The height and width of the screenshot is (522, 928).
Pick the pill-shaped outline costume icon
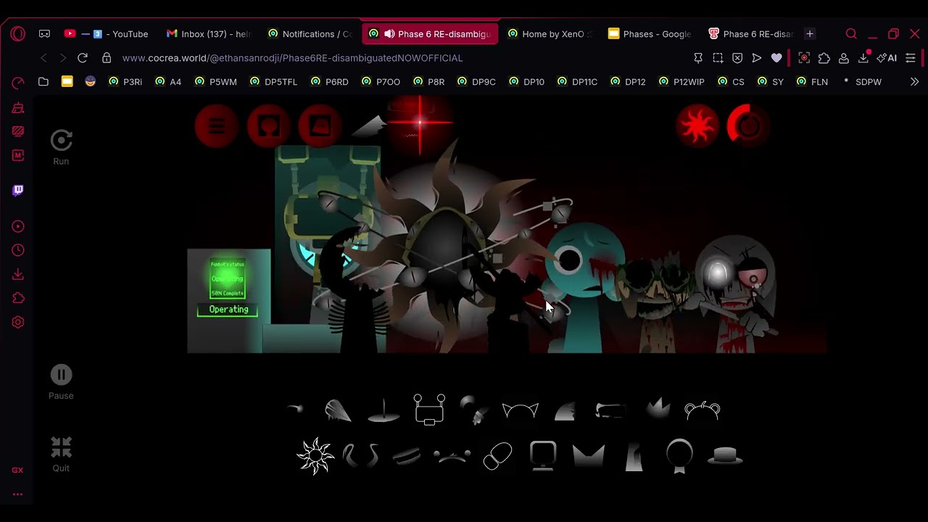497,456
